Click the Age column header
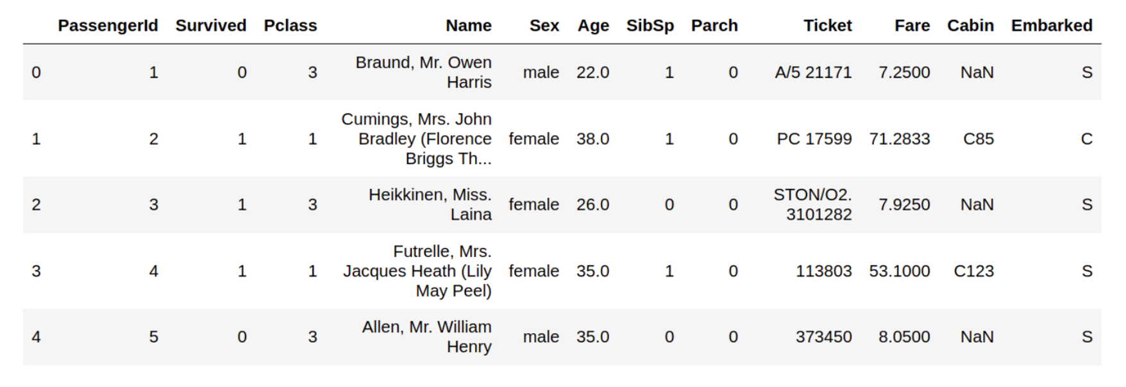The width and height of the screenshot is (1126, 387). (x=592, y=26)
